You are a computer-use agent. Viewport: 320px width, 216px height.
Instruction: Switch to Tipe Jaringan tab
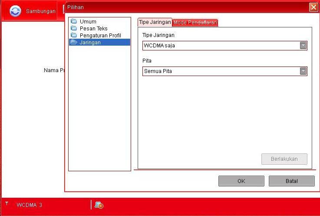(x=155, y=22)
